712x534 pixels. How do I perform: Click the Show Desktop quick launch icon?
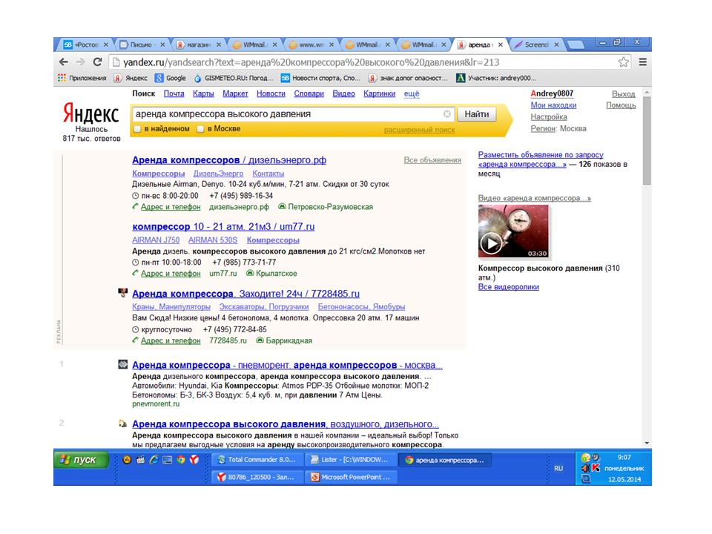(168, 460)
